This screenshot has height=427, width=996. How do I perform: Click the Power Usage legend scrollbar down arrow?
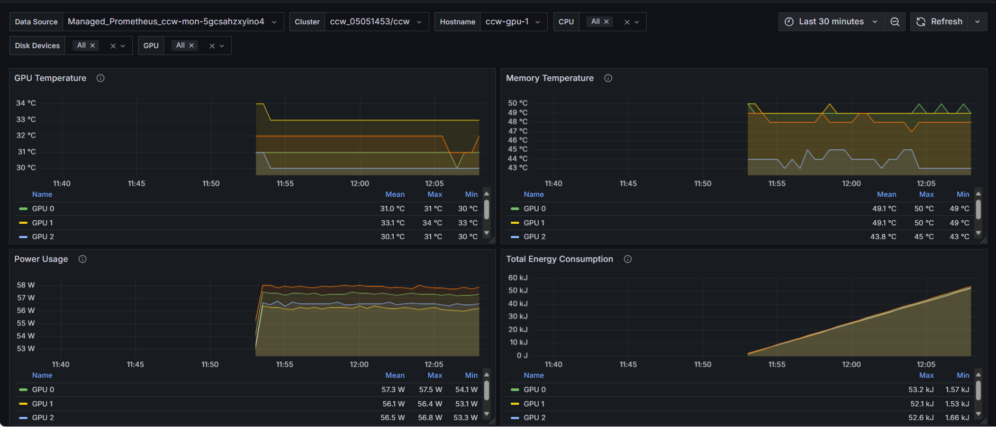click(x=486, y=414)
